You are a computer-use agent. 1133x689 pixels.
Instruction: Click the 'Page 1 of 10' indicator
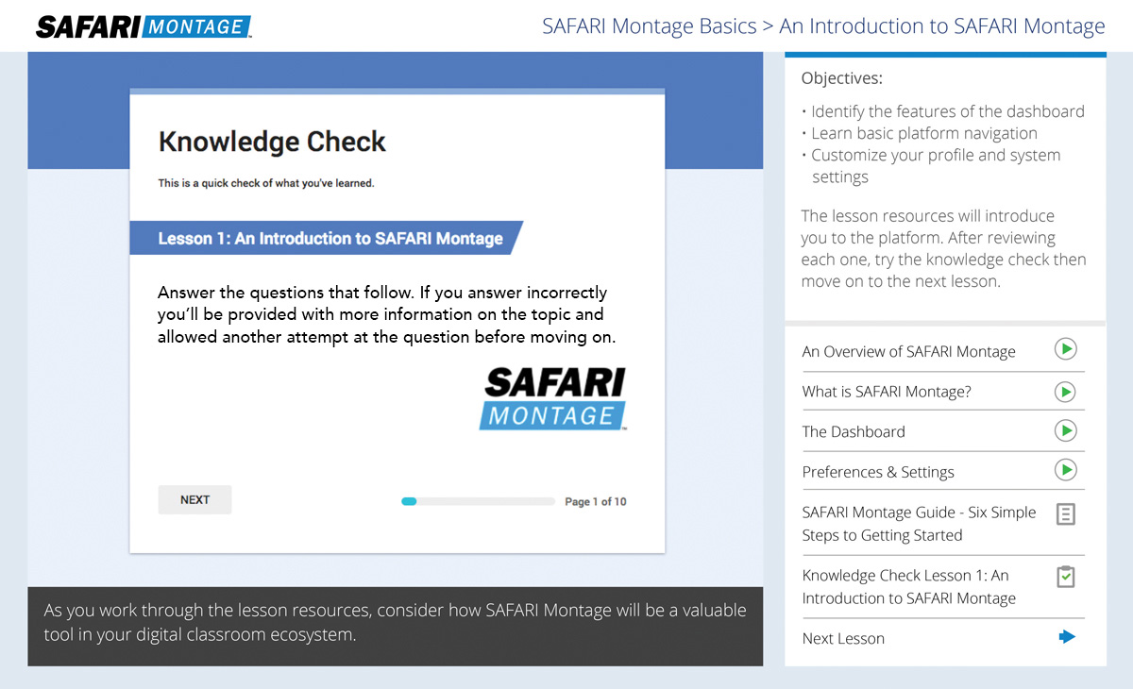[595, 501]
